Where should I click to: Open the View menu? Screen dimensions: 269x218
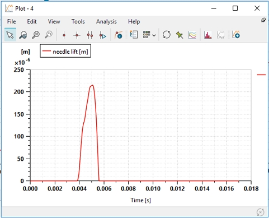coord(54,21)
